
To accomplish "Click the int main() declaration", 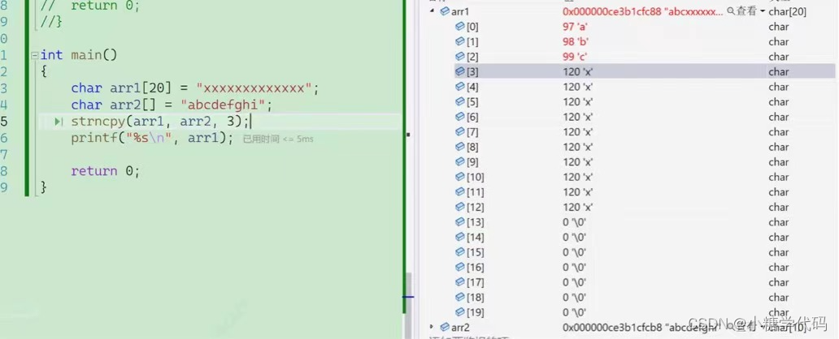I will (x=79, y=55).
